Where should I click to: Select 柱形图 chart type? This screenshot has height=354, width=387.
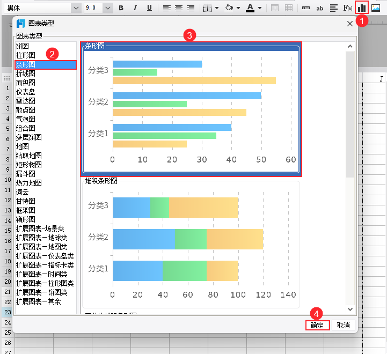pos(46,55)
